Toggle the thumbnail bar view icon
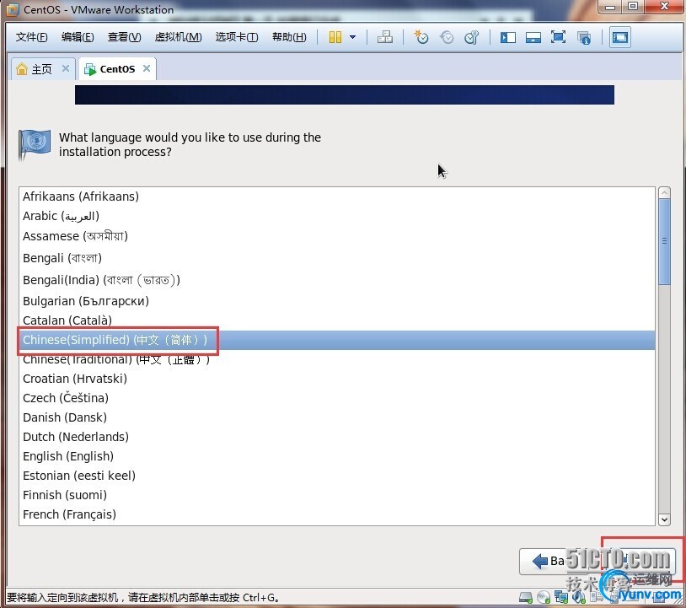The image size is (686, 608). tap(533, 38)
